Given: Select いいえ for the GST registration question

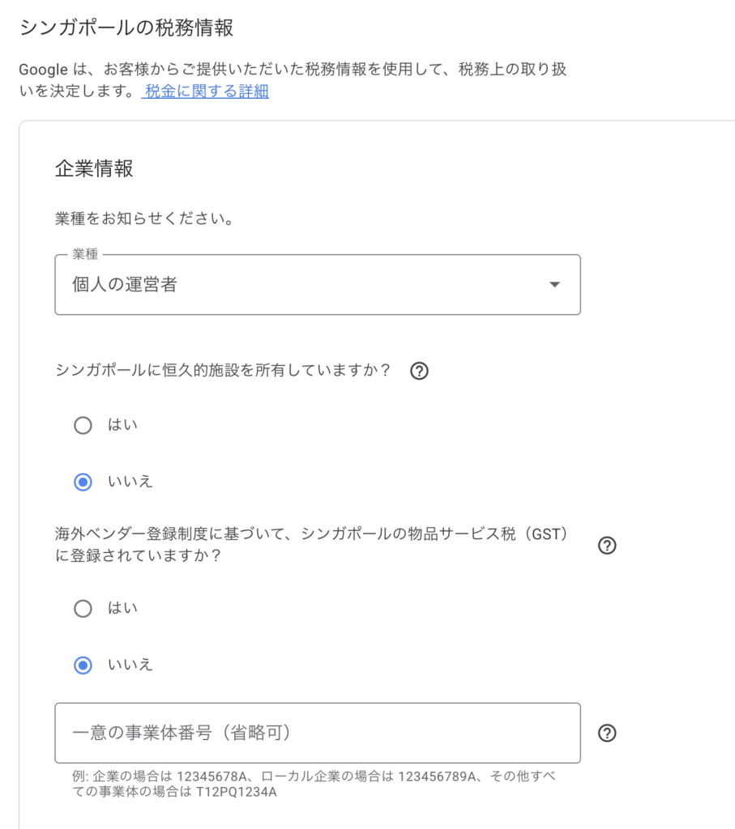Looking at the screenshot, I should pyautogui.click(x=83, y=665).
